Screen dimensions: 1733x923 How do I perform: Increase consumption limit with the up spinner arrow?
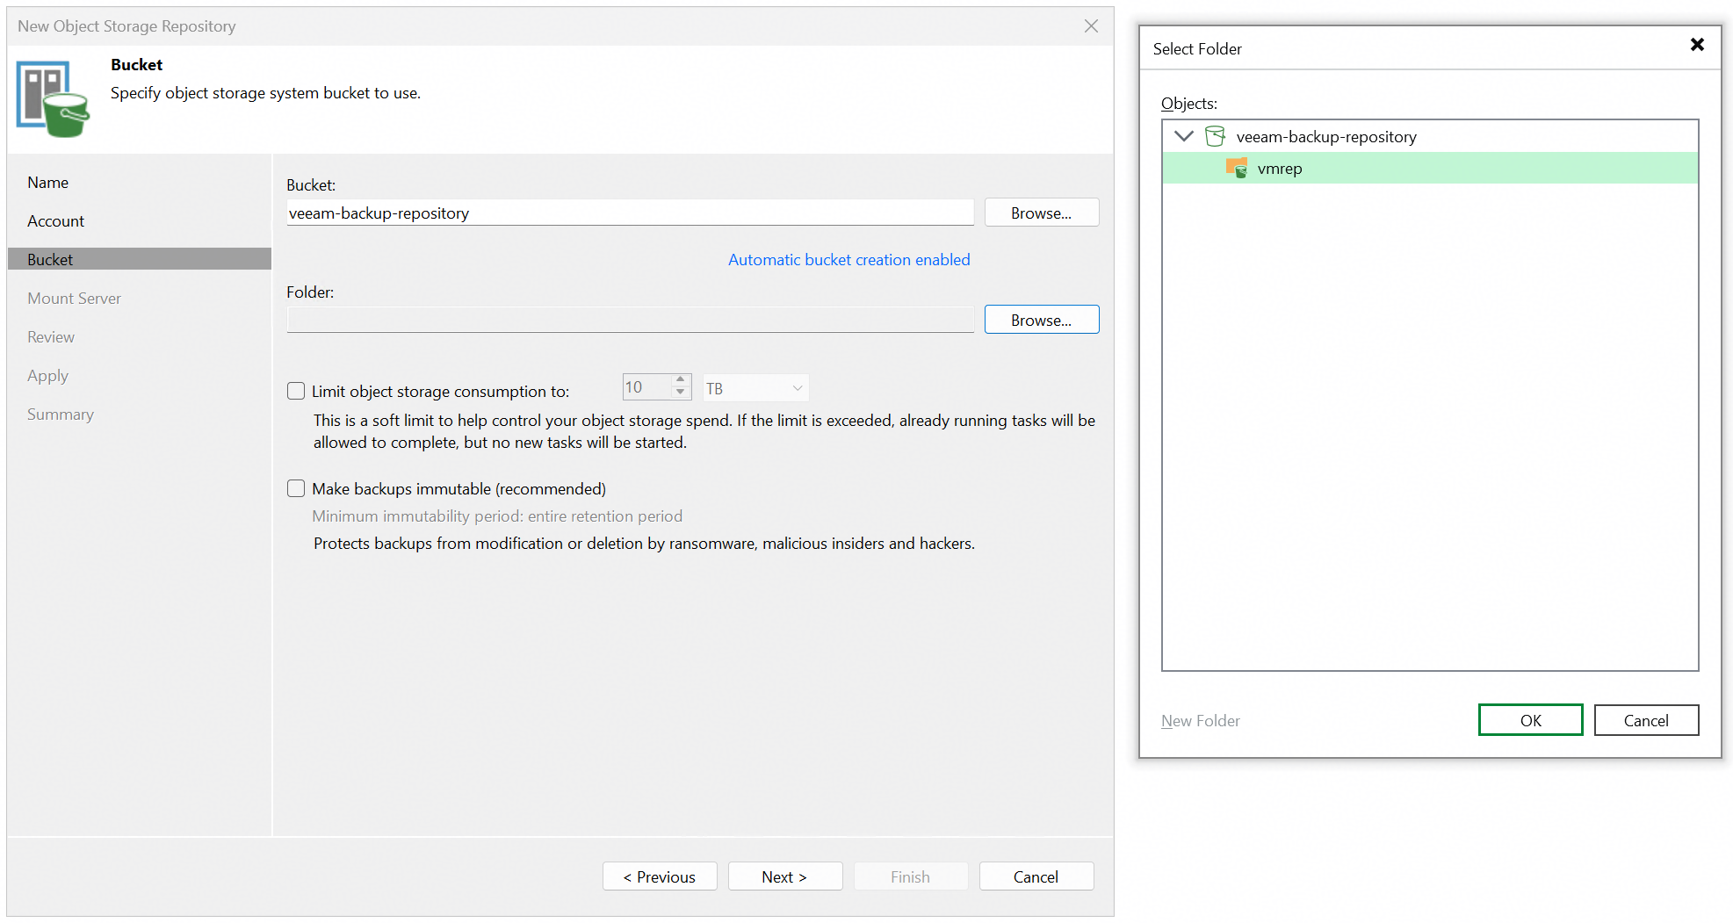(x=680, y=381)
